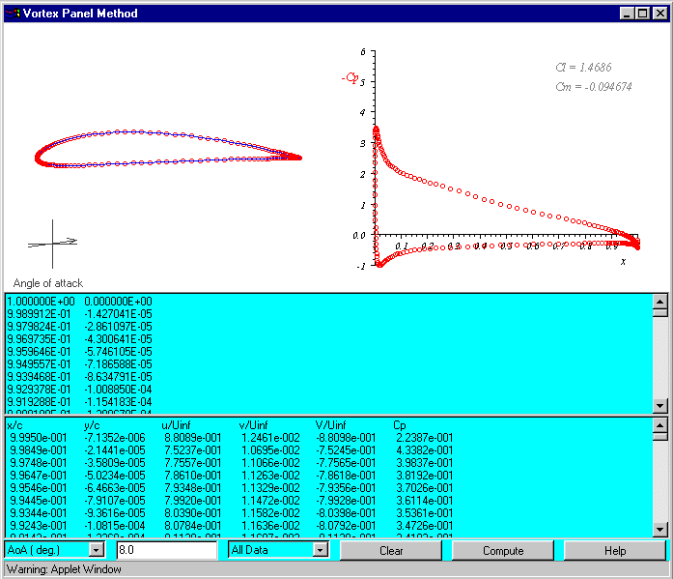Select coordinate row 1.000000E+00 0.000000E+00
Screen dimensions: 673x579
pyautogui.click(x=79, y=302)
